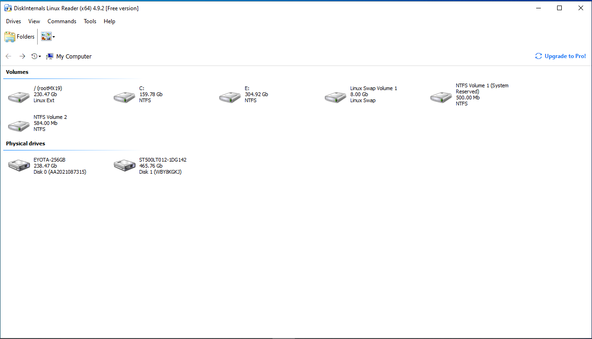Screen dimensions: 592x339
Task: Click the My Computer address text
Action: [74, 57]
